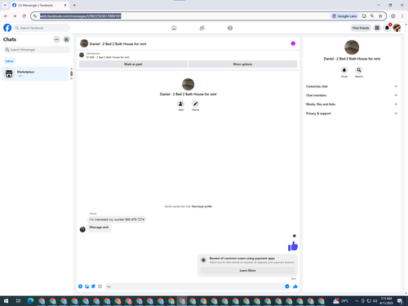Open browser zoom magnifier icon
408x306 pixels.
[372, 16]
